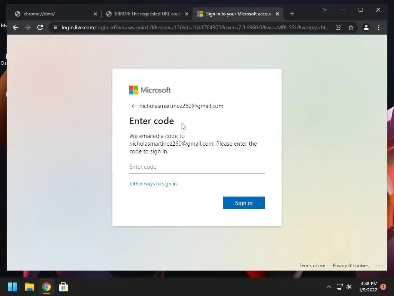Click the browser forward arrow
This screenshot has width=394, height=296.
pos(28,27)
